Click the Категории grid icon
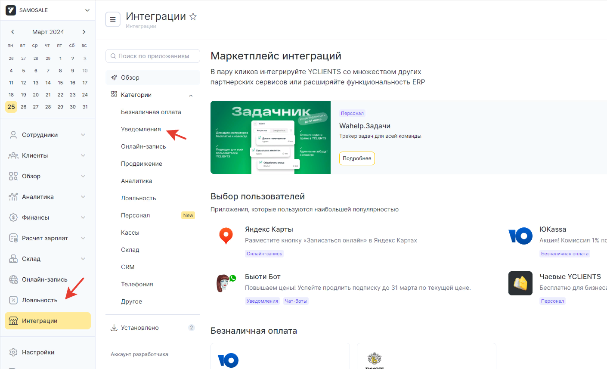 point(114,94)
